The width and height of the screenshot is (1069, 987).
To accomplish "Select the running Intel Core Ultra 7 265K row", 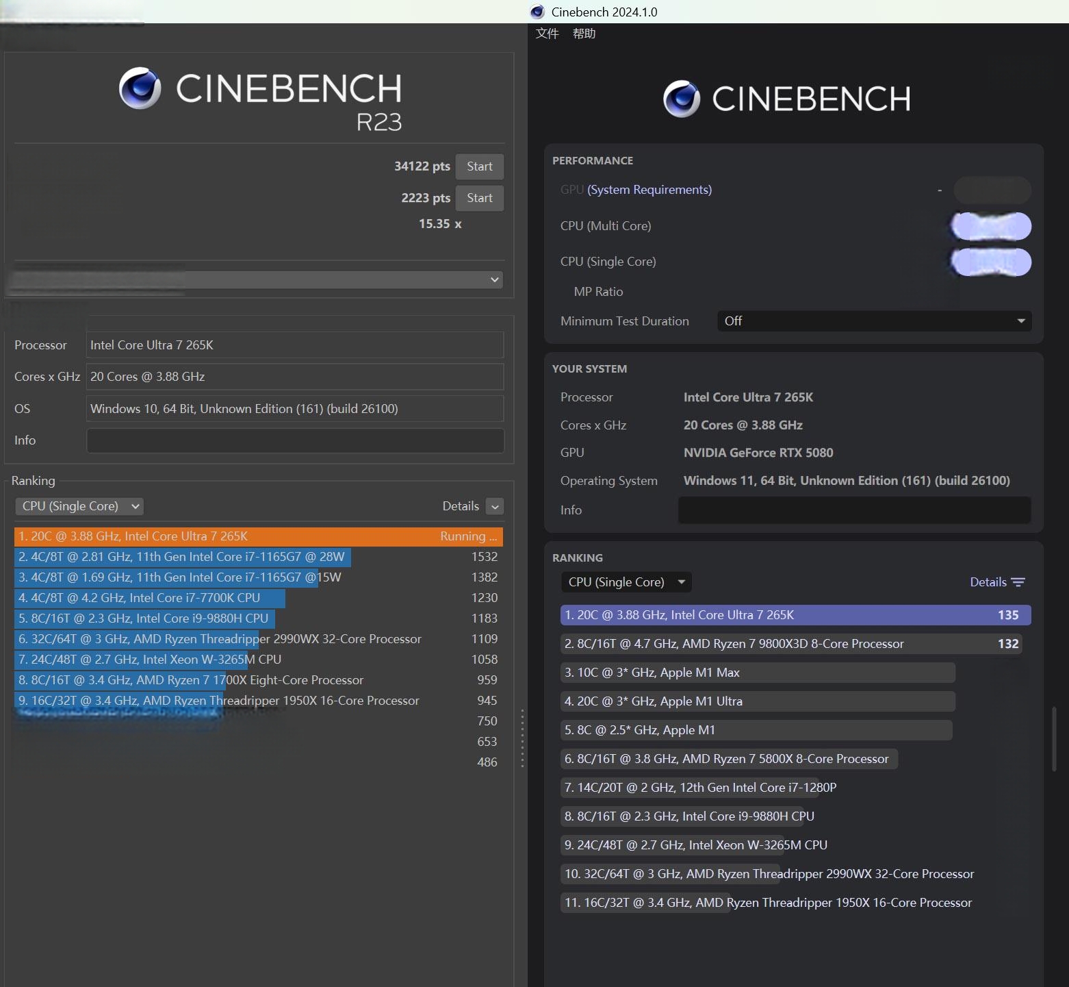I will tap(259, 536).
